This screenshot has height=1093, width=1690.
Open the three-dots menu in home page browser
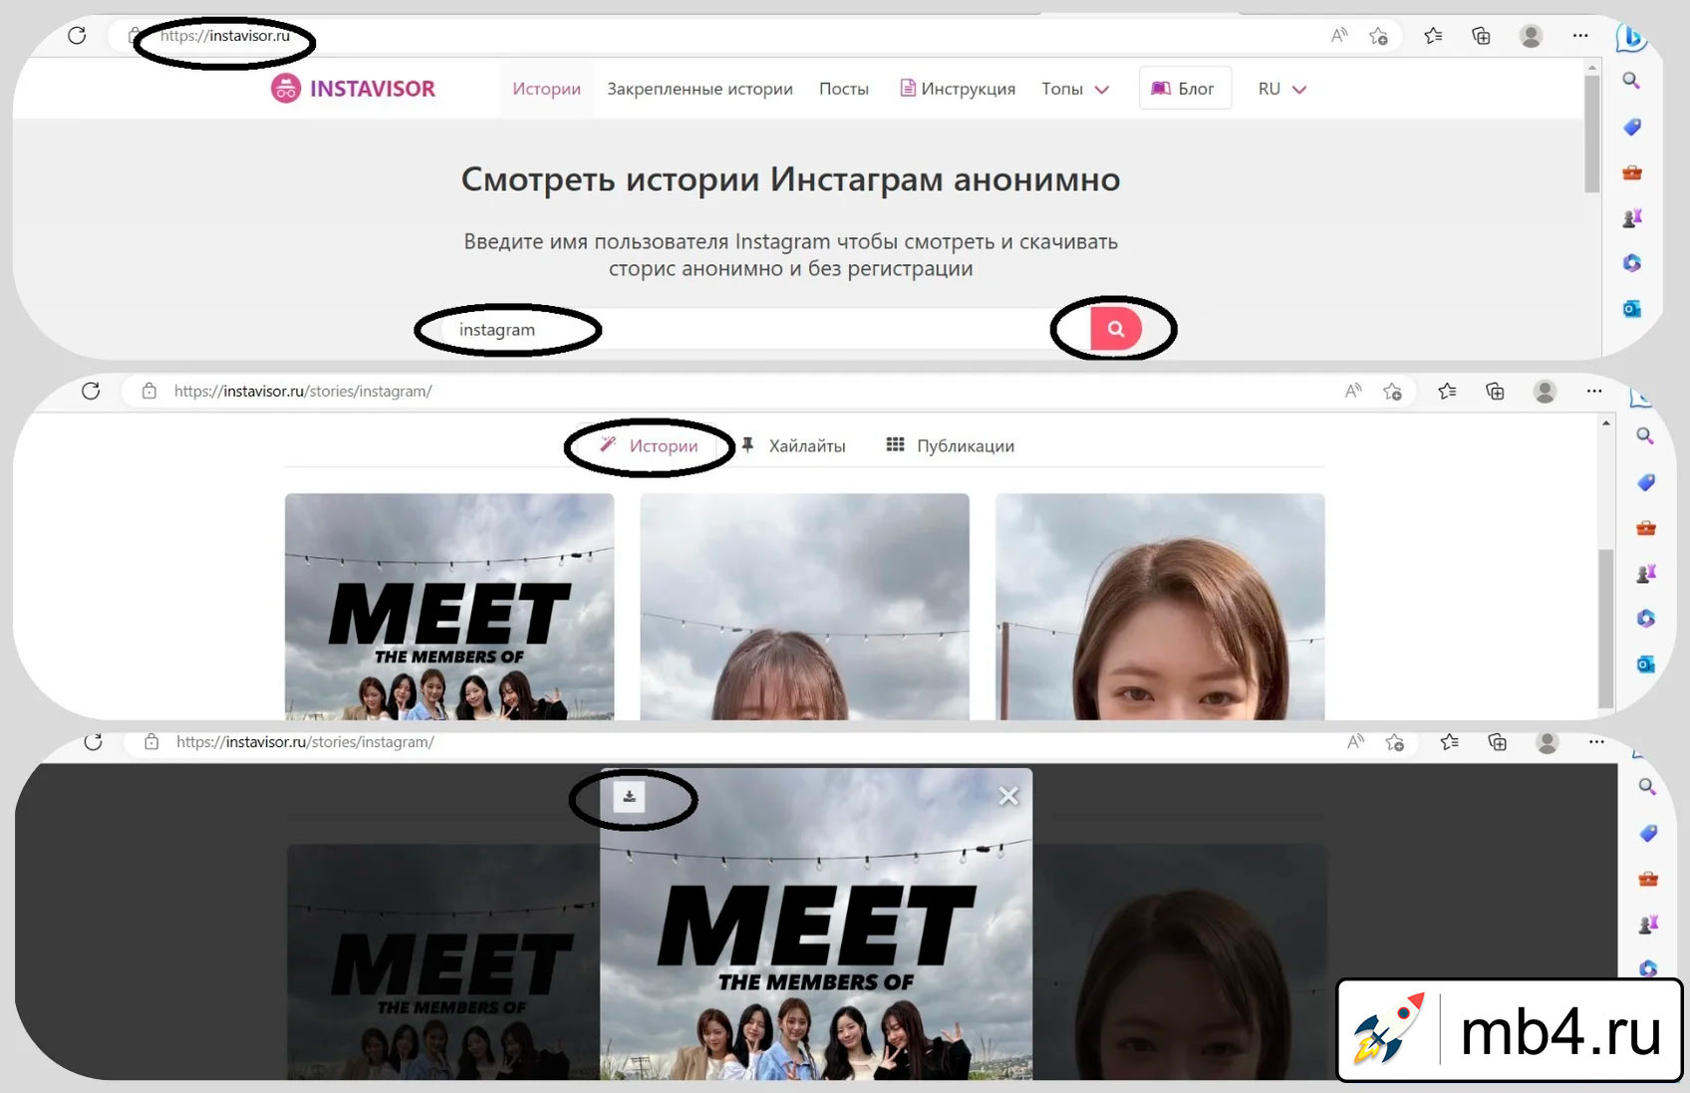pyautogui.click(x=1580, y=36)
